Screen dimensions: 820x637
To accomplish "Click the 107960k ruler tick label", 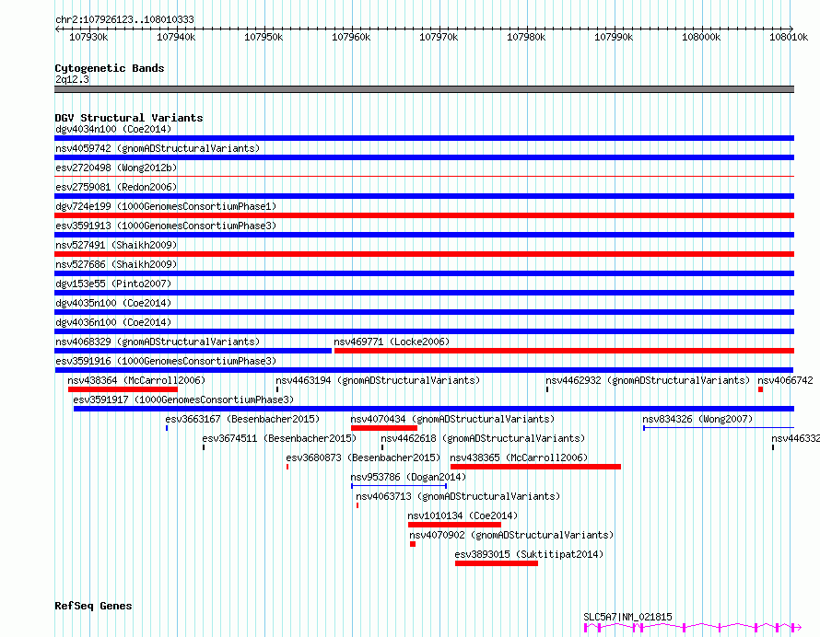I will tap(351, 37).
